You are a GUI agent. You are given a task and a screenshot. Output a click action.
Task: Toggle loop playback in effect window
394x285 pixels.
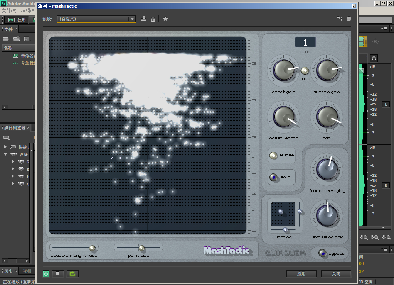point(72,274)
